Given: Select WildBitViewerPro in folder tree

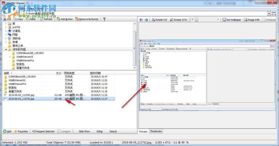Looking at the screenshot, I should pos(25,61).
